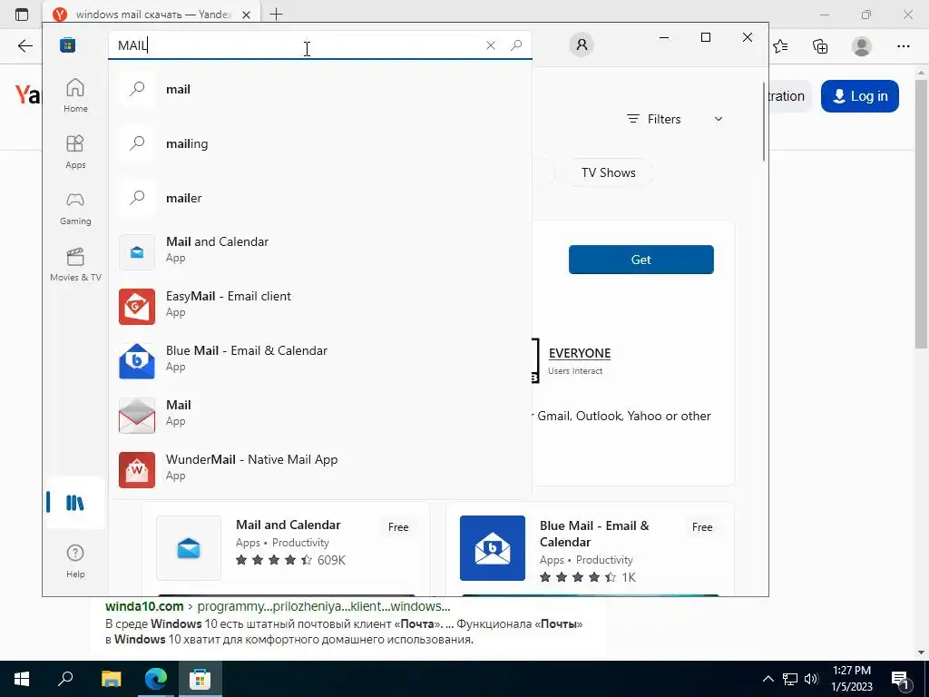Go to the Apps section in the sidebar
929x697 pixels.
pyautogui.click(x=75, y=152)
